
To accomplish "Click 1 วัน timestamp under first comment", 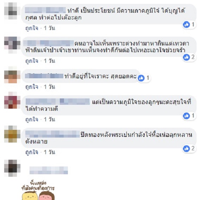I will tap(50, 28).
